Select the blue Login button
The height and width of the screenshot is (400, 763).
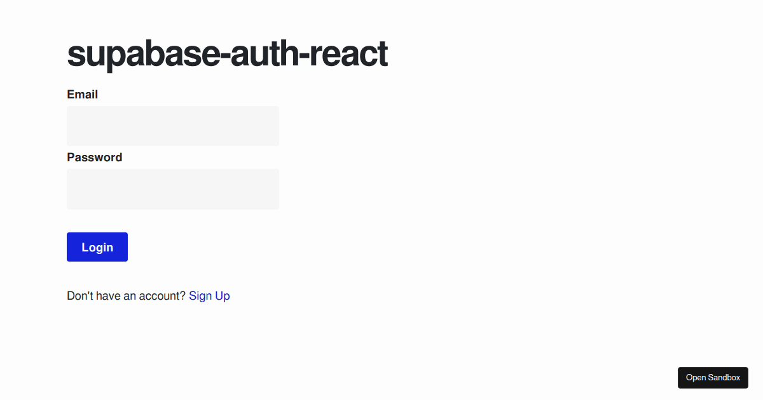97,246
